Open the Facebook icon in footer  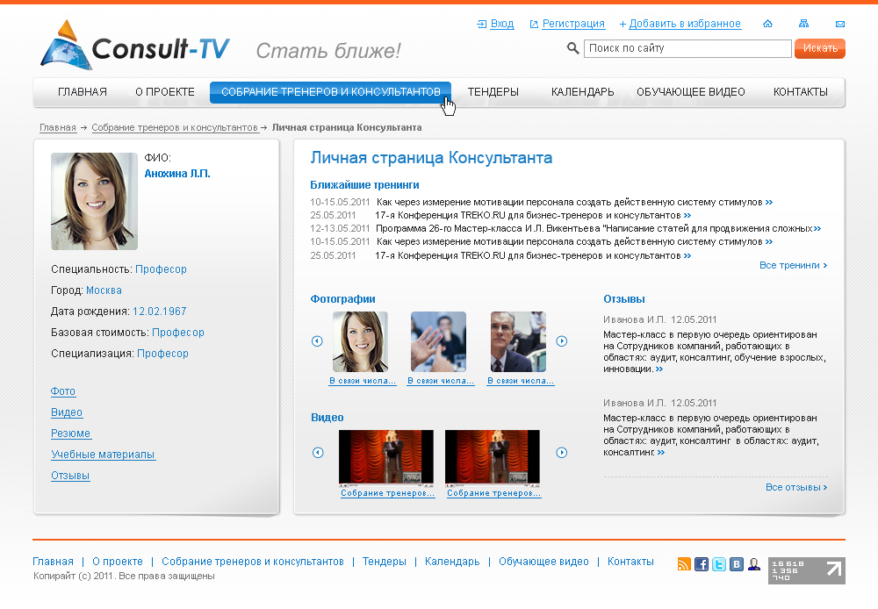[x=701, y=564]
